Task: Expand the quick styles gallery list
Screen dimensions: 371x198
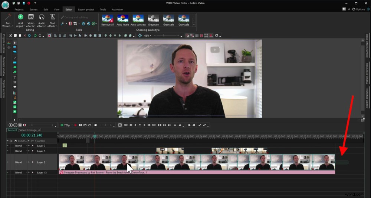Action: (x=194, y=24)
